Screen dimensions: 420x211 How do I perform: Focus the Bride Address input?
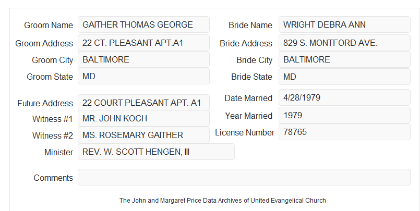(344, 43)
